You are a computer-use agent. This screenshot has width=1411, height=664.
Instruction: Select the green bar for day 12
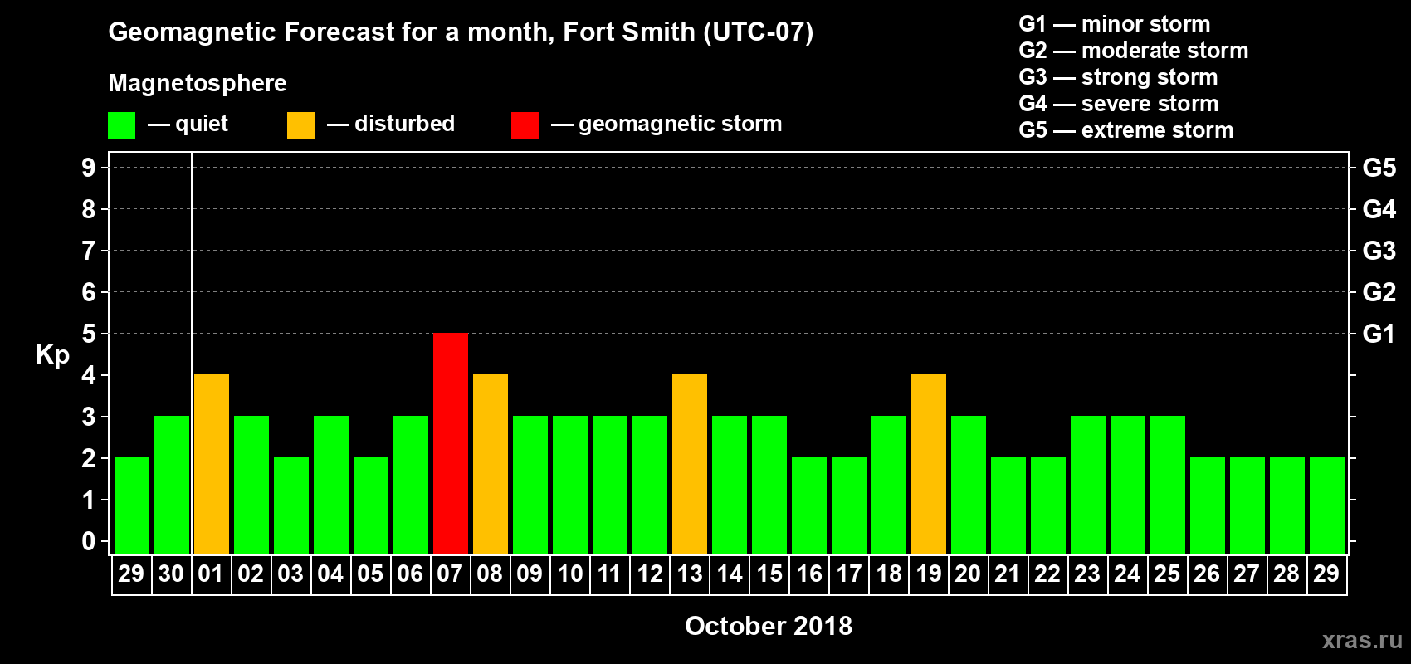650,486
